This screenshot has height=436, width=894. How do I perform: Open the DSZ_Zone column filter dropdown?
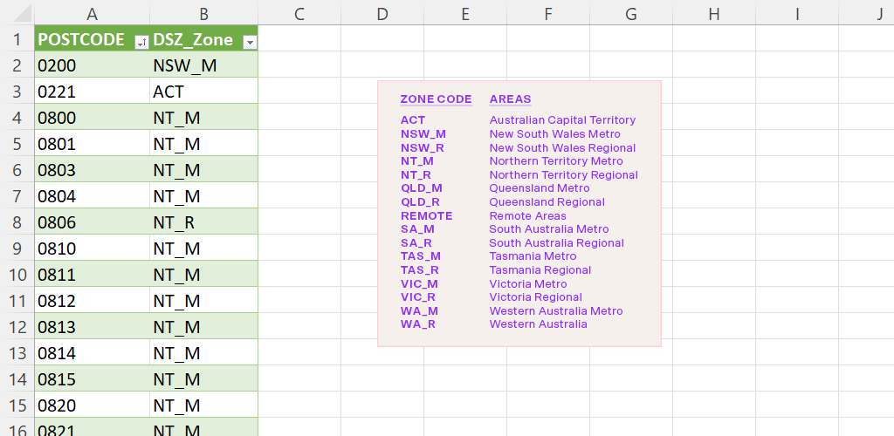coord(249,42)
